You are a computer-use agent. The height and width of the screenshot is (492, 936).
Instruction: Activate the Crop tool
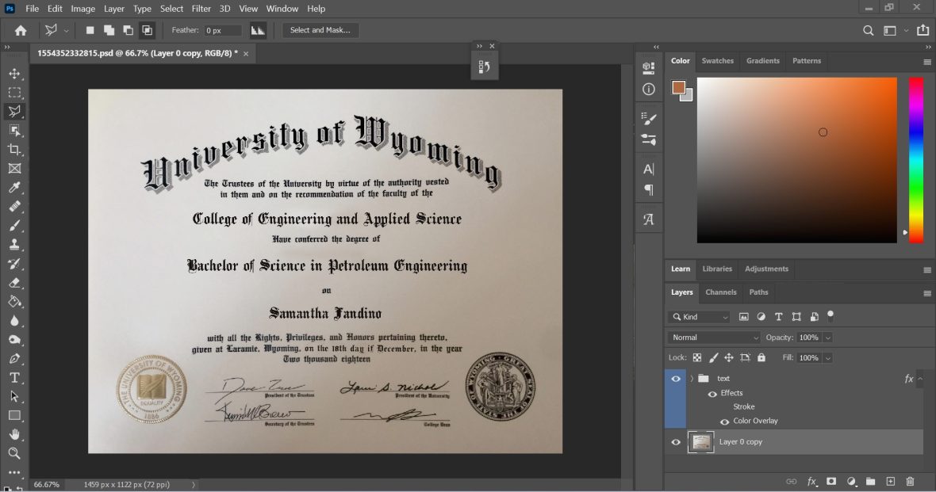click(x=14, y=150)
